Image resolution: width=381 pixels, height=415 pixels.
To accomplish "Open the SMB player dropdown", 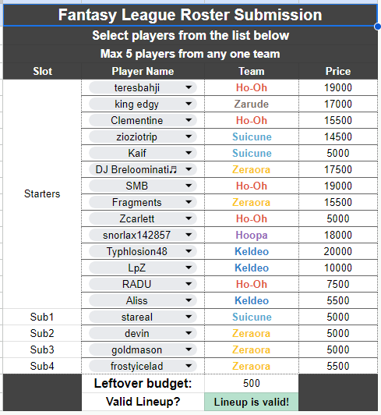I will [x=143, y=186].
